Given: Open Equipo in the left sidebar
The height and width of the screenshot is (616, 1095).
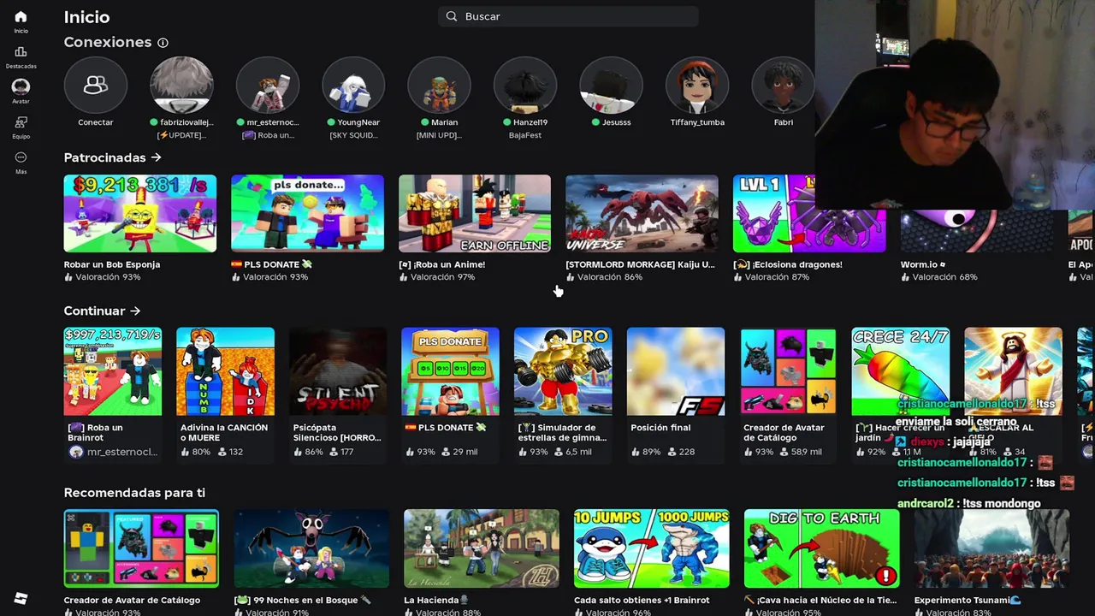Looking at the screenshot, I should [x=21, y=122].
